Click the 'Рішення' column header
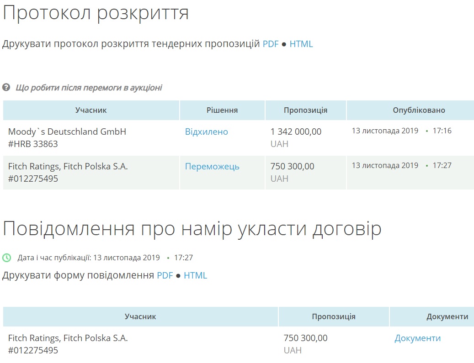 pyautogui.click(x=222, y=110)
